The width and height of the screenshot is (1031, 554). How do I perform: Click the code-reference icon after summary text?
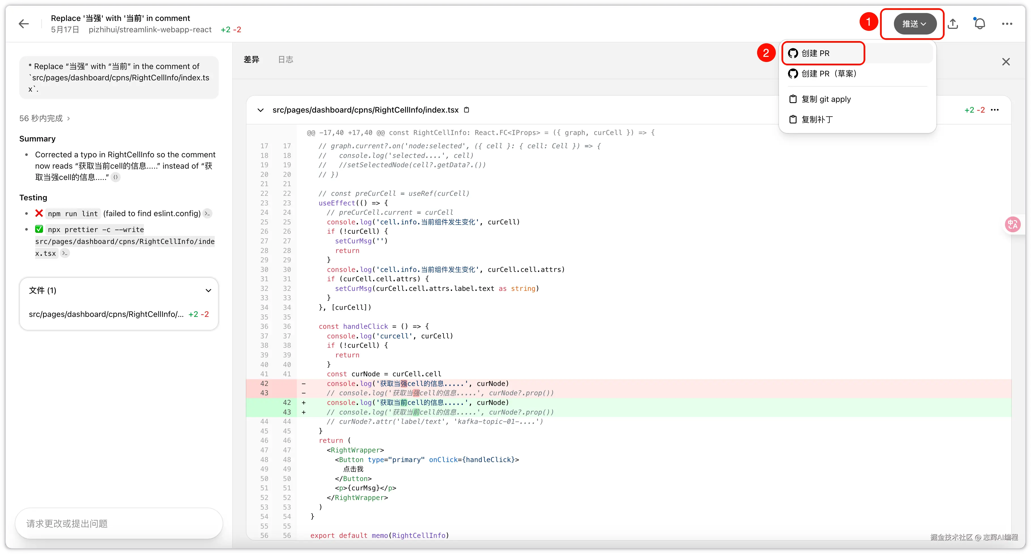click(x=115, y=177)
